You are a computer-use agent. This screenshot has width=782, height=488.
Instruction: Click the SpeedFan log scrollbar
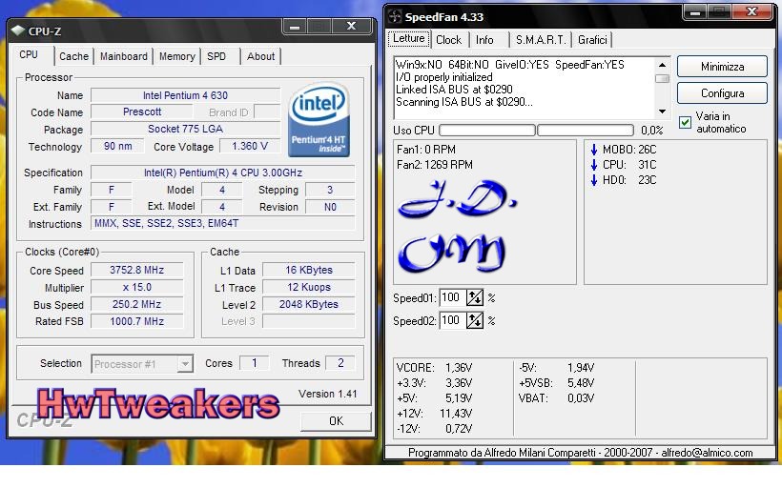coord(662,83)
